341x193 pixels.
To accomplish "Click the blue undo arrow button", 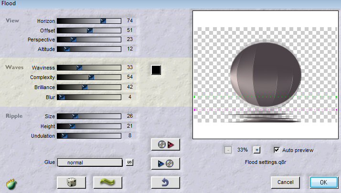I will [166, 183].
